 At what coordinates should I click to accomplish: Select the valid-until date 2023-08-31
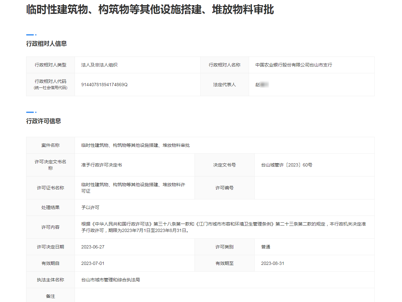click(273, 263)
